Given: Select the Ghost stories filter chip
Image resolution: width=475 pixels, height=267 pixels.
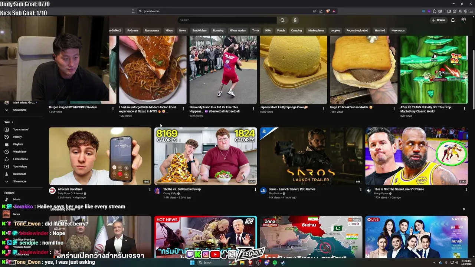Looking at the screenshot, I should click(238, 30).
